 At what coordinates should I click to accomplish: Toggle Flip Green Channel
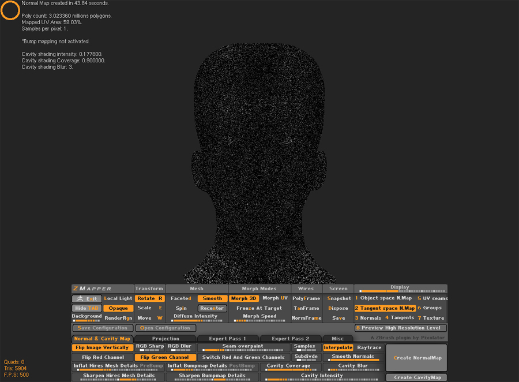coord(165,357)
